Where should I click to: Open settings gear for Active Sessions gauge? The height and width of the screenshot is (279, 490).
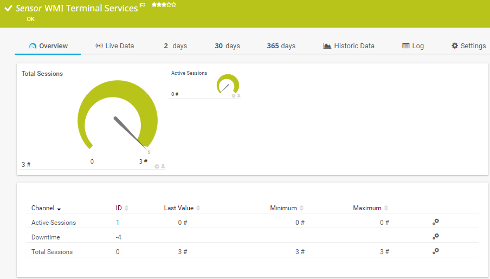tap(234, 96)
